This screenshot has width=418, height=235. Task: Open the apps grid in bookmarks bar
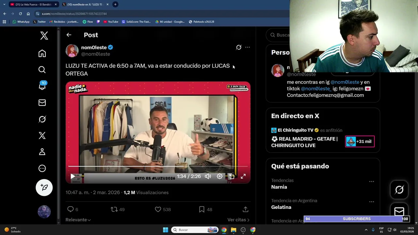pyautogui.click(x=4, y=22)
